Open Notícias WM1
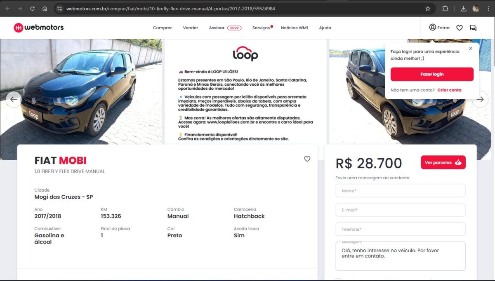The image size is (495, 281). (x=295, y=28)
